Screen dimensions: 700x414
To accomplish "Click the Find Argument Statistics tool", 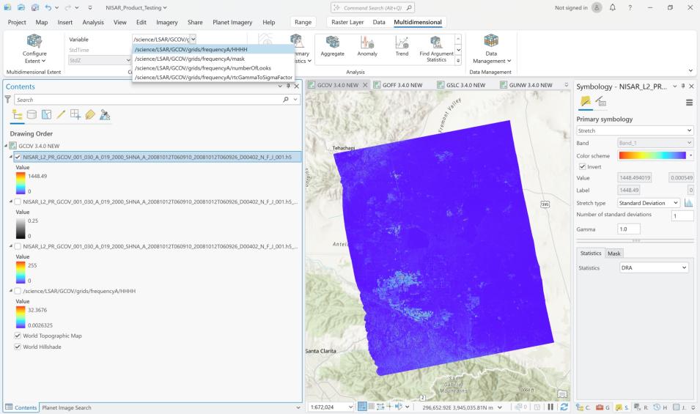I will pyautogui.click(x=436, y=45).
